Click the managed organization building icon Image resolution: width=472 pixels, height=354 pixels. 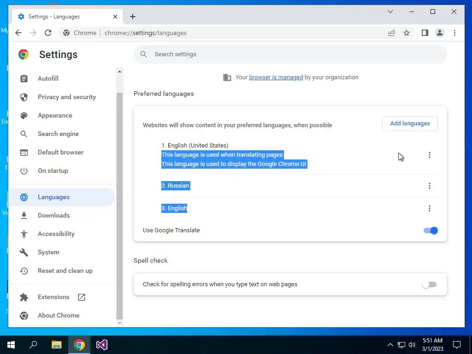(227, 77)
